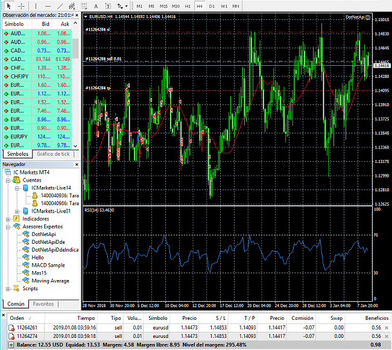Sort orders by Orden column
The height and width of the screenshot is (350, 392).
[26, 318]
